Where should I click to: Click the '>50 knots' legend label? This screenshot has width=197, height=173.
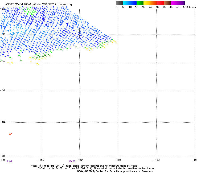tap(189, 7)
